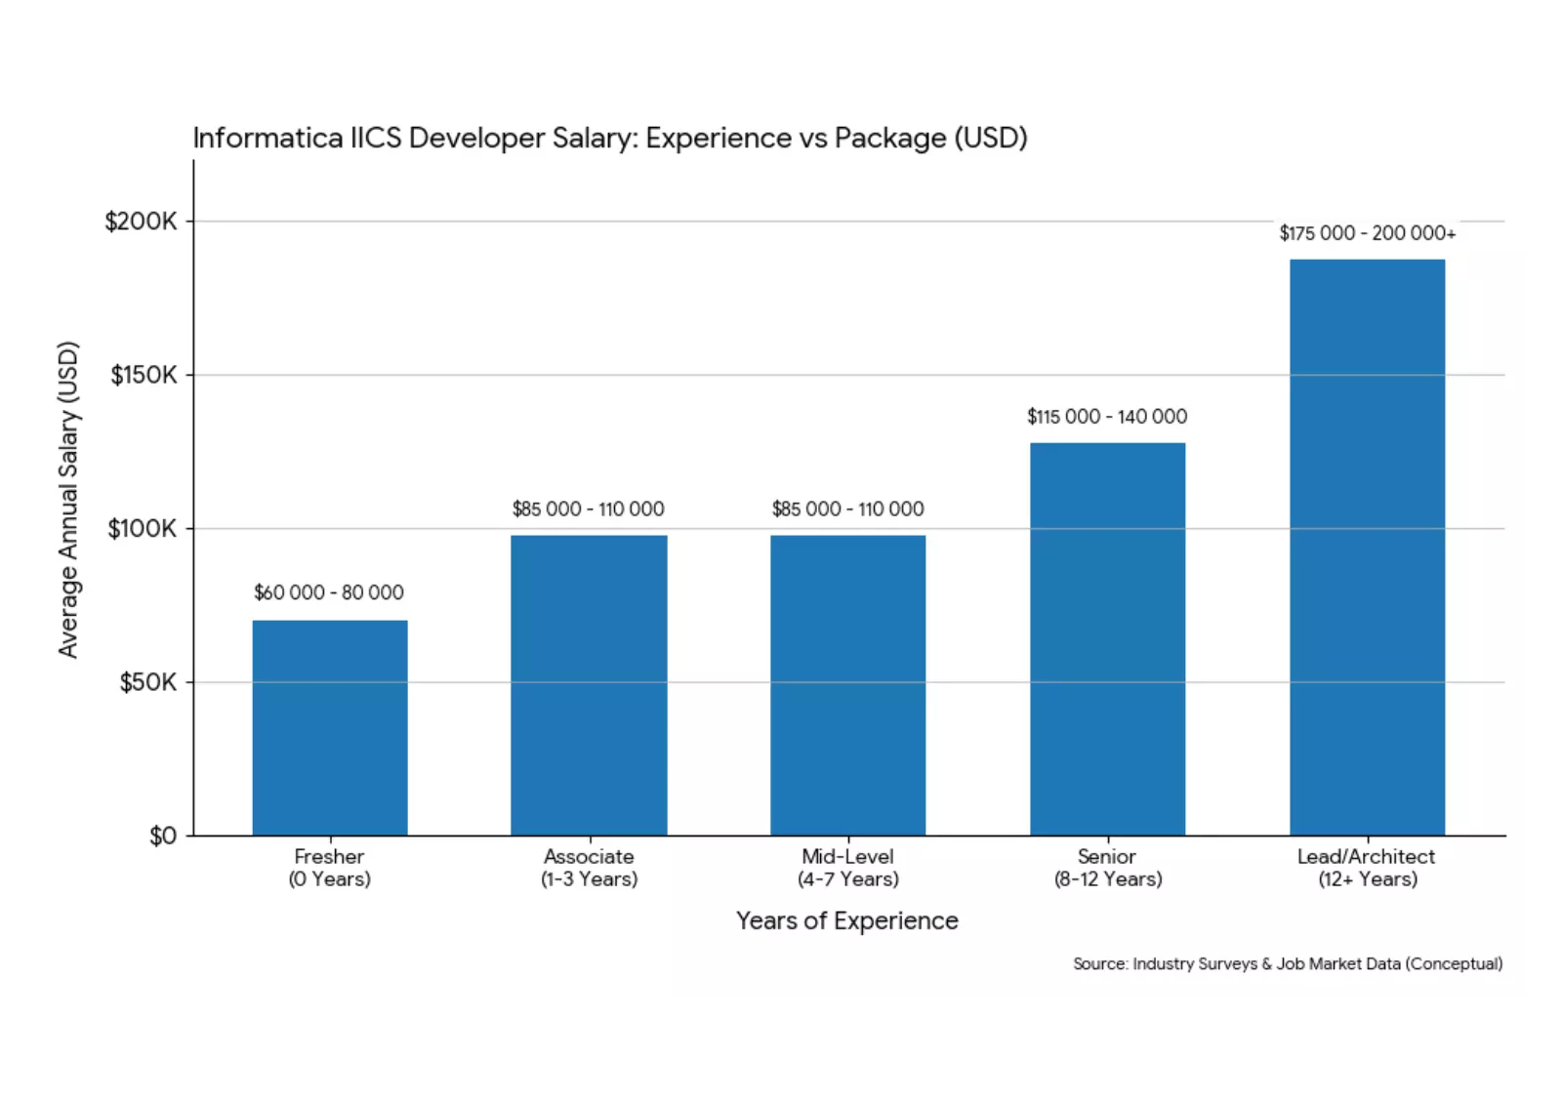Image resolution: width=1562 pixels, height=1101 pixels.
Task: Click the Average Annual Salary axis title
Action: (67, 499)
